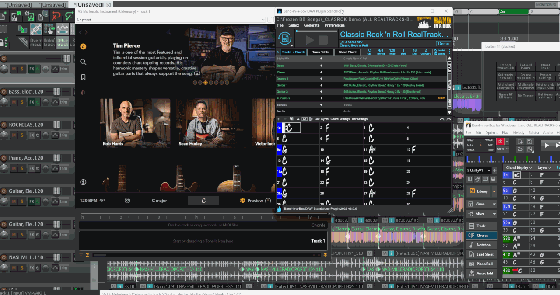Open the 9 Utility#1 track dropdown
The height and width of the screenshot is (295, 560).
[x=489, y=170]
